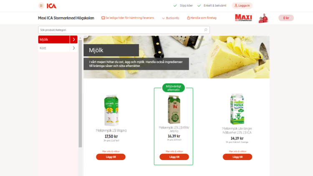The image size is (313, 176).
Task: Click the ICA logo
Action: point(51,6)
